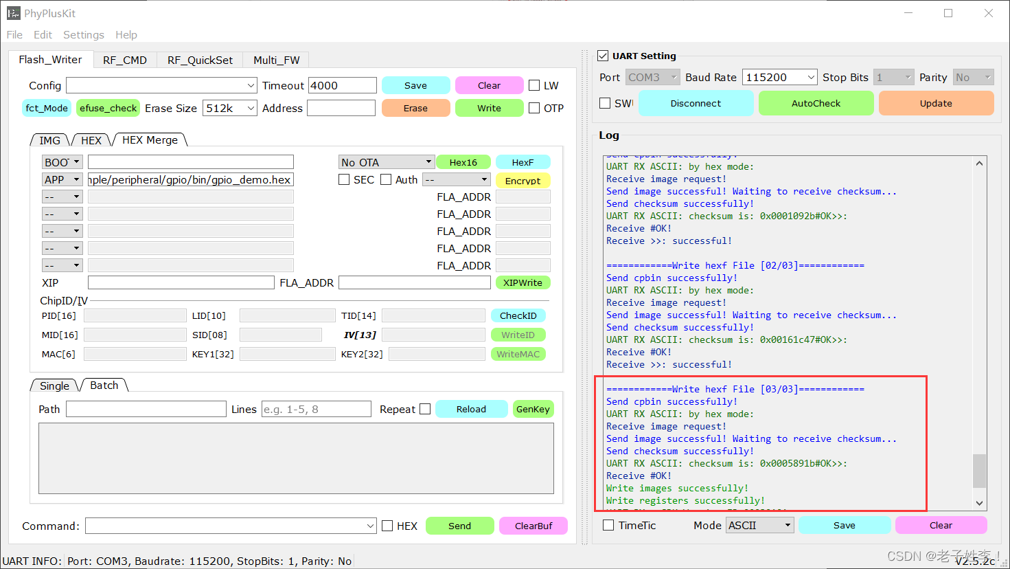This screenshot has height=569, width=1010.
Task: Enable the Auth checkbox
Action: point(386,179)
